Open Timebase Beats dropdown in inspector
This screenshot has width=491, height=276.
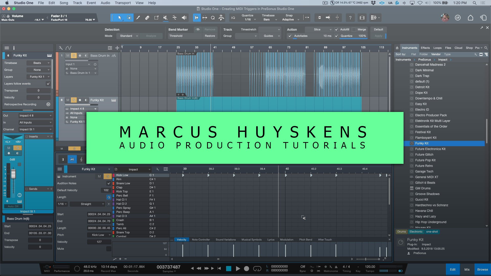[39, 63]
